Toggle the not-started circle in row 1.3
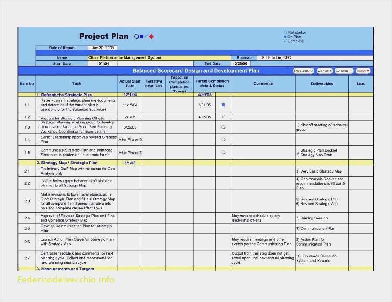The image size is (392, 302). pos(223,127)
